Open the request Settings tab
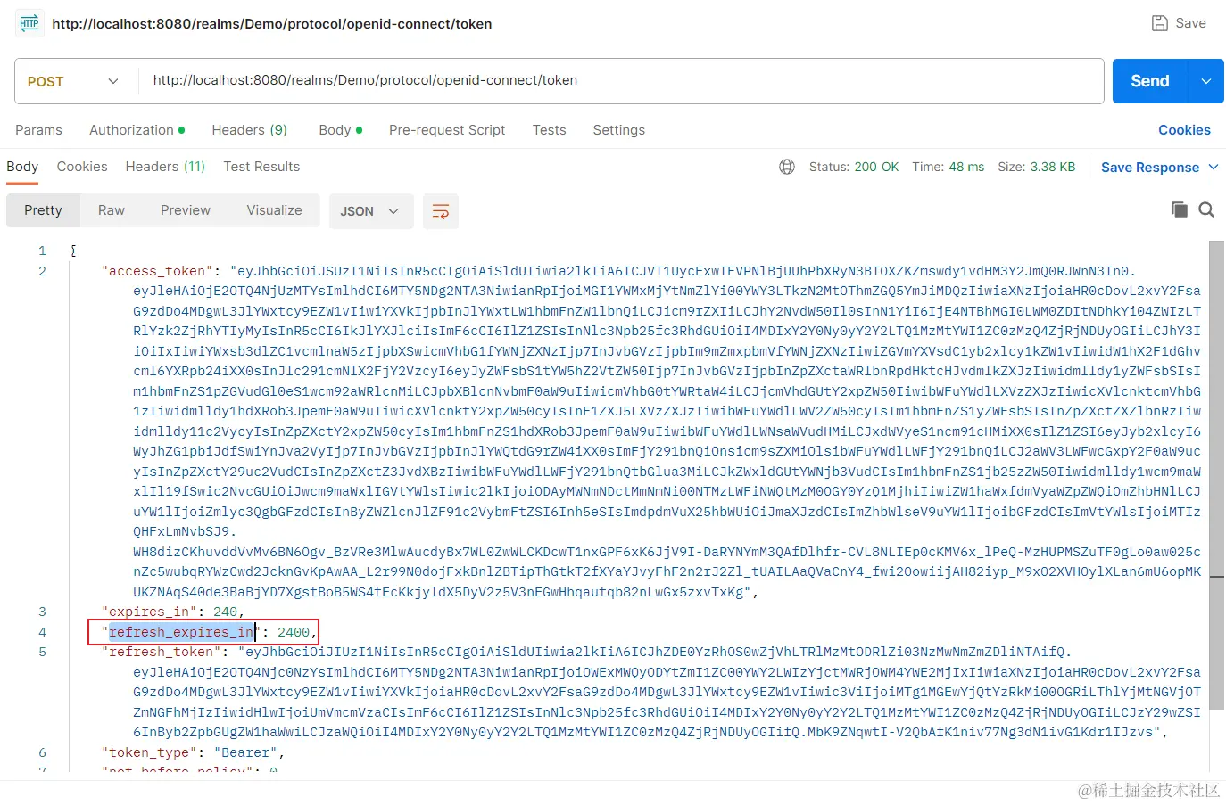 point(619,130)
